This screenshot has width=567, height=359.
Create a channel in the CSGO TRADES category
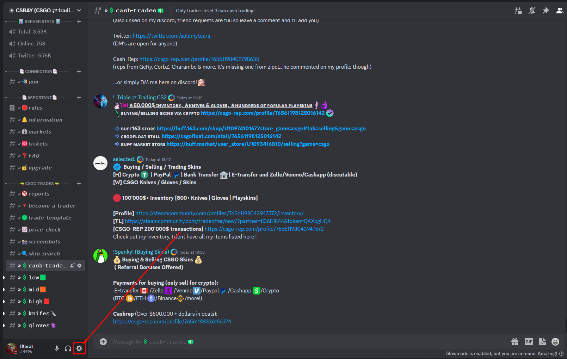coord(79,184)
